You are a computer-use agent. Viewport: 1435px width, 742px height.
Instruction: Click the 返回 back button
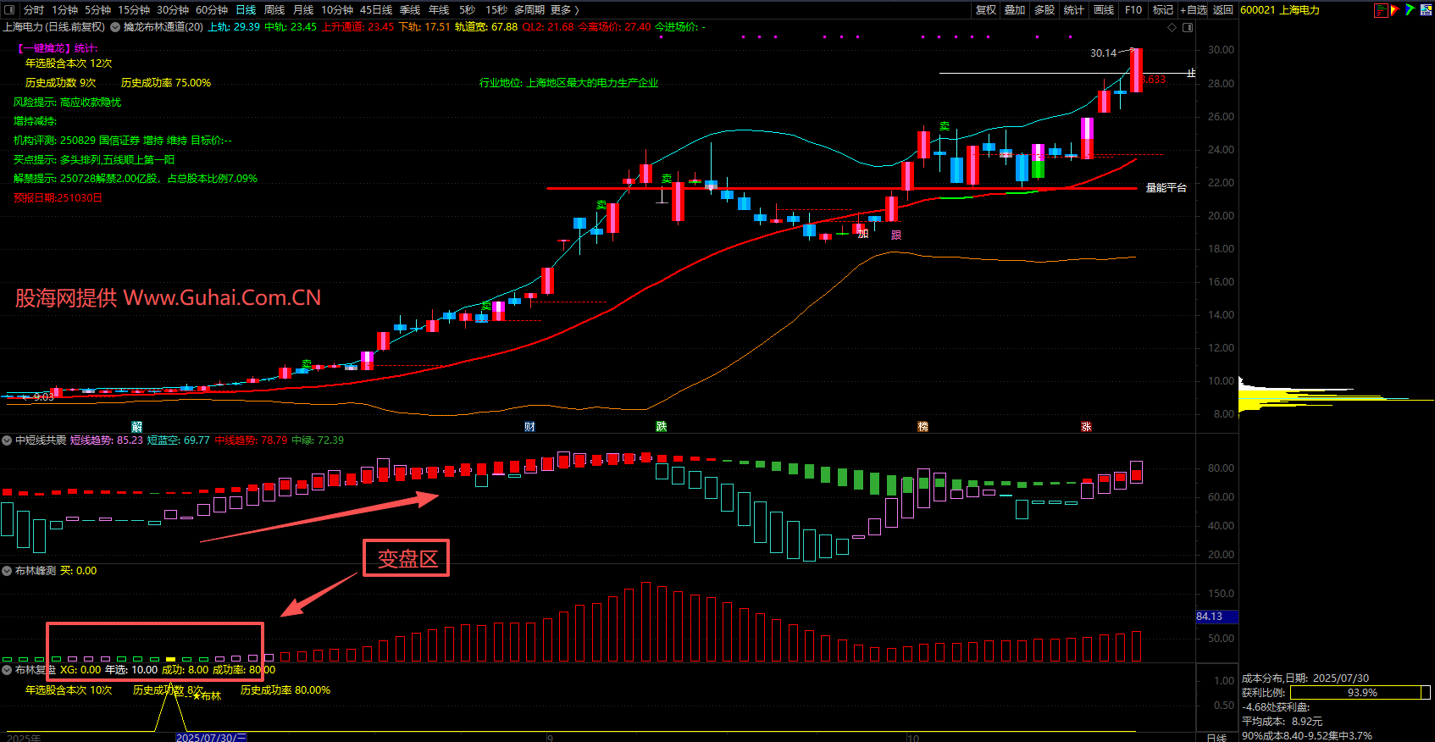tap(1223, 10)
